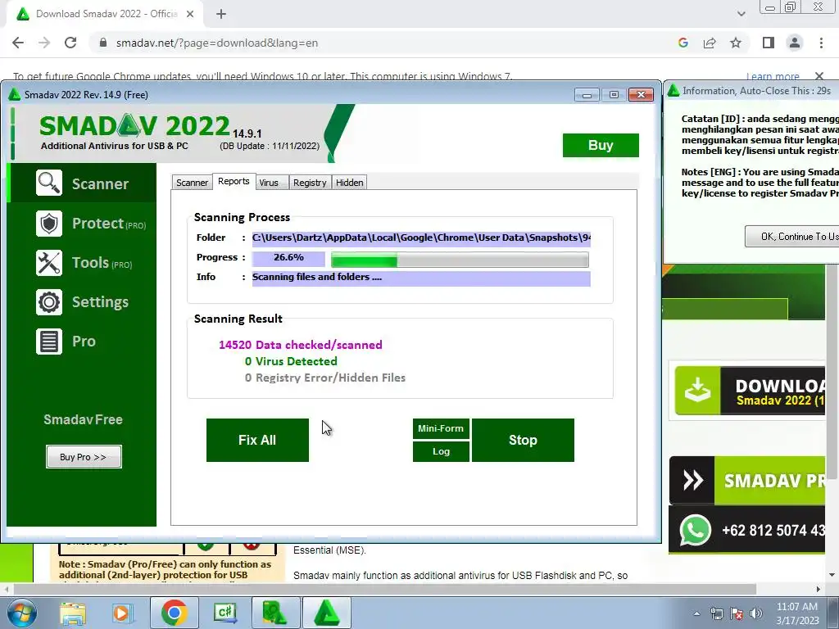Click the scanning folder path field
The image size is (839, 629).
click(x=421, y=238)
